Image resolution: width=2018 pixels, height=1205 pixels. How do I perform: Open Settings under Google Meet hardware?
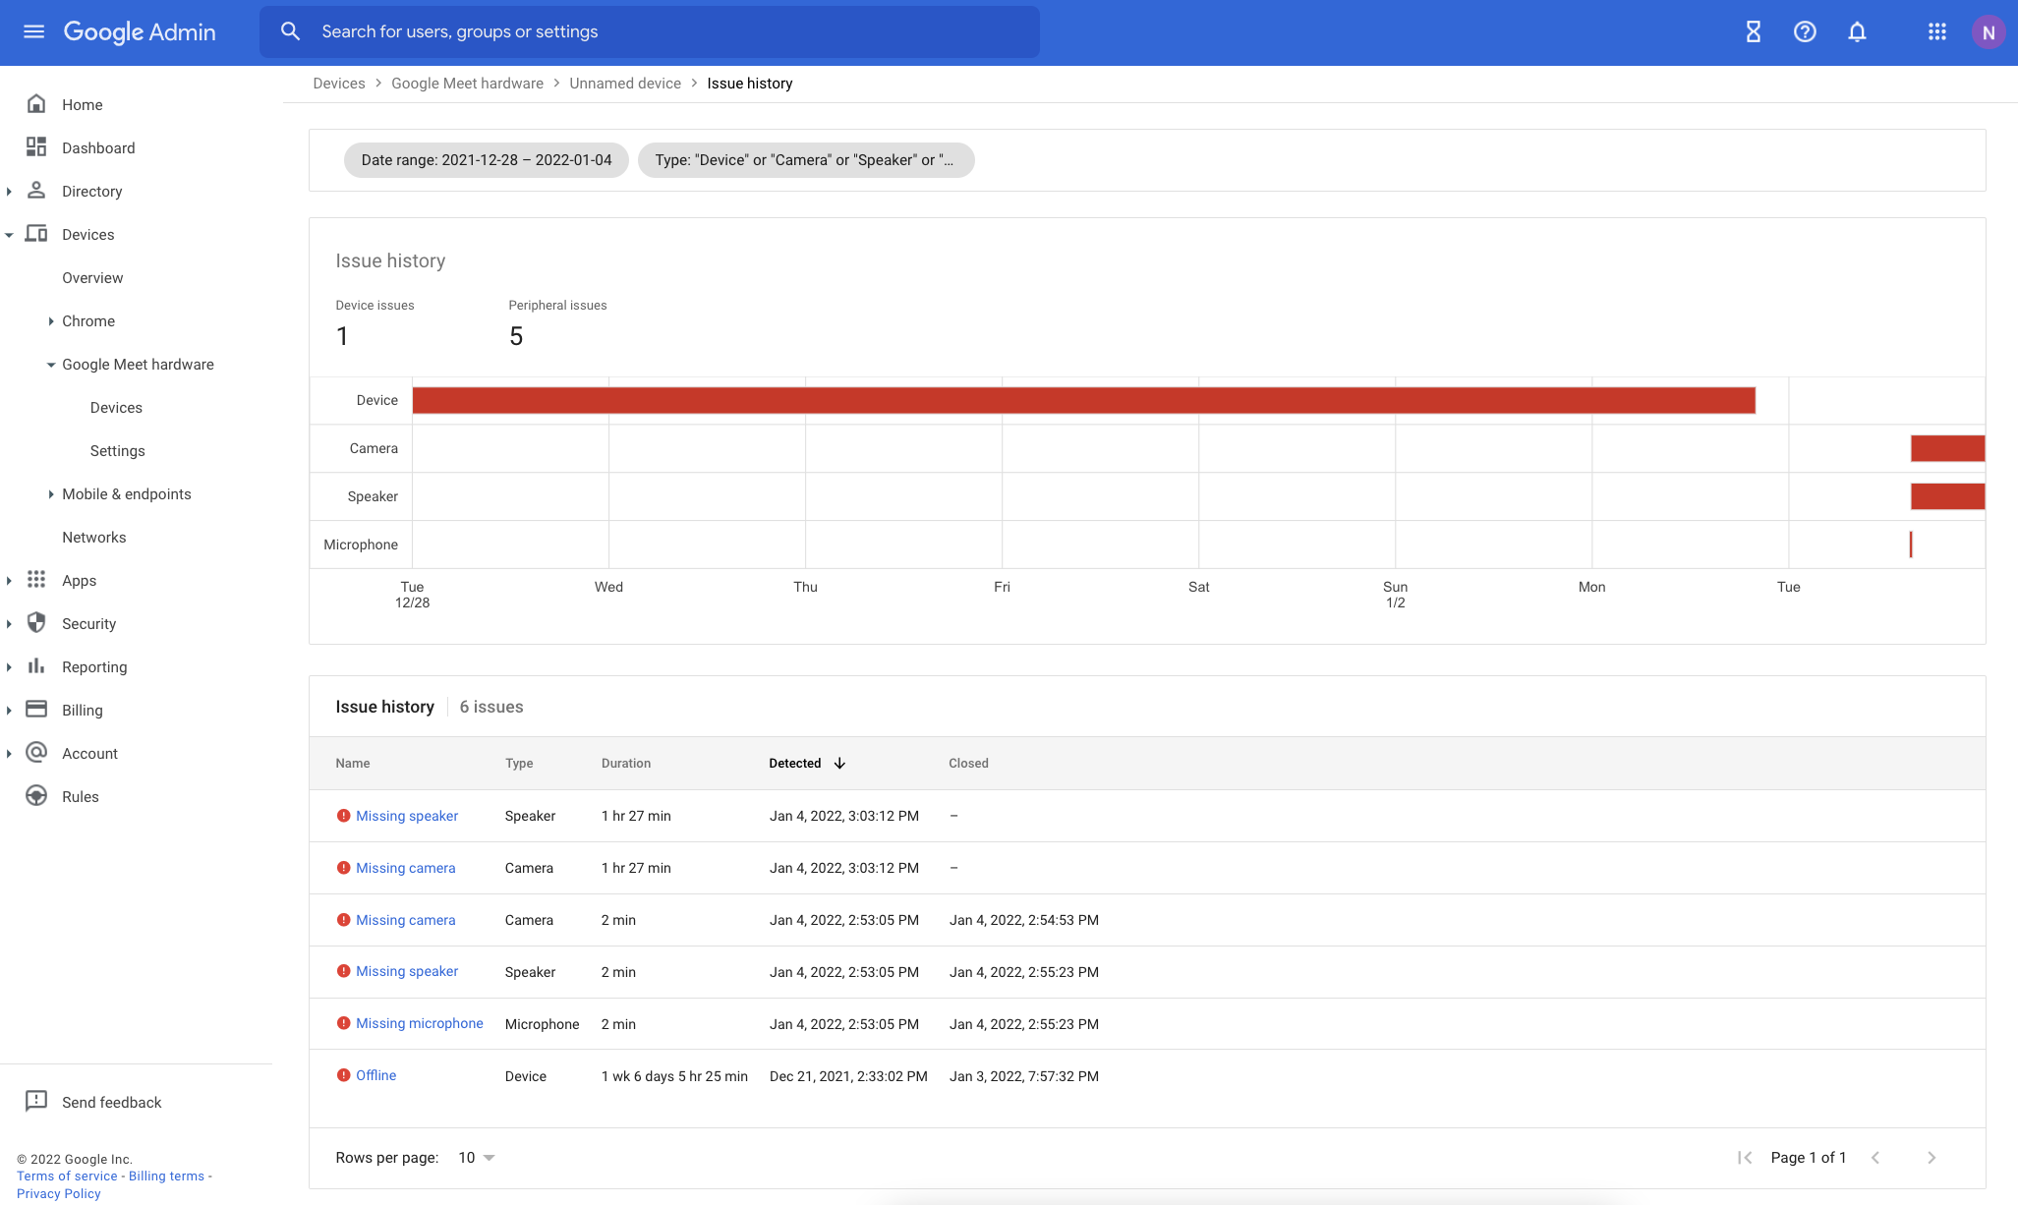(x=117, y=450)
